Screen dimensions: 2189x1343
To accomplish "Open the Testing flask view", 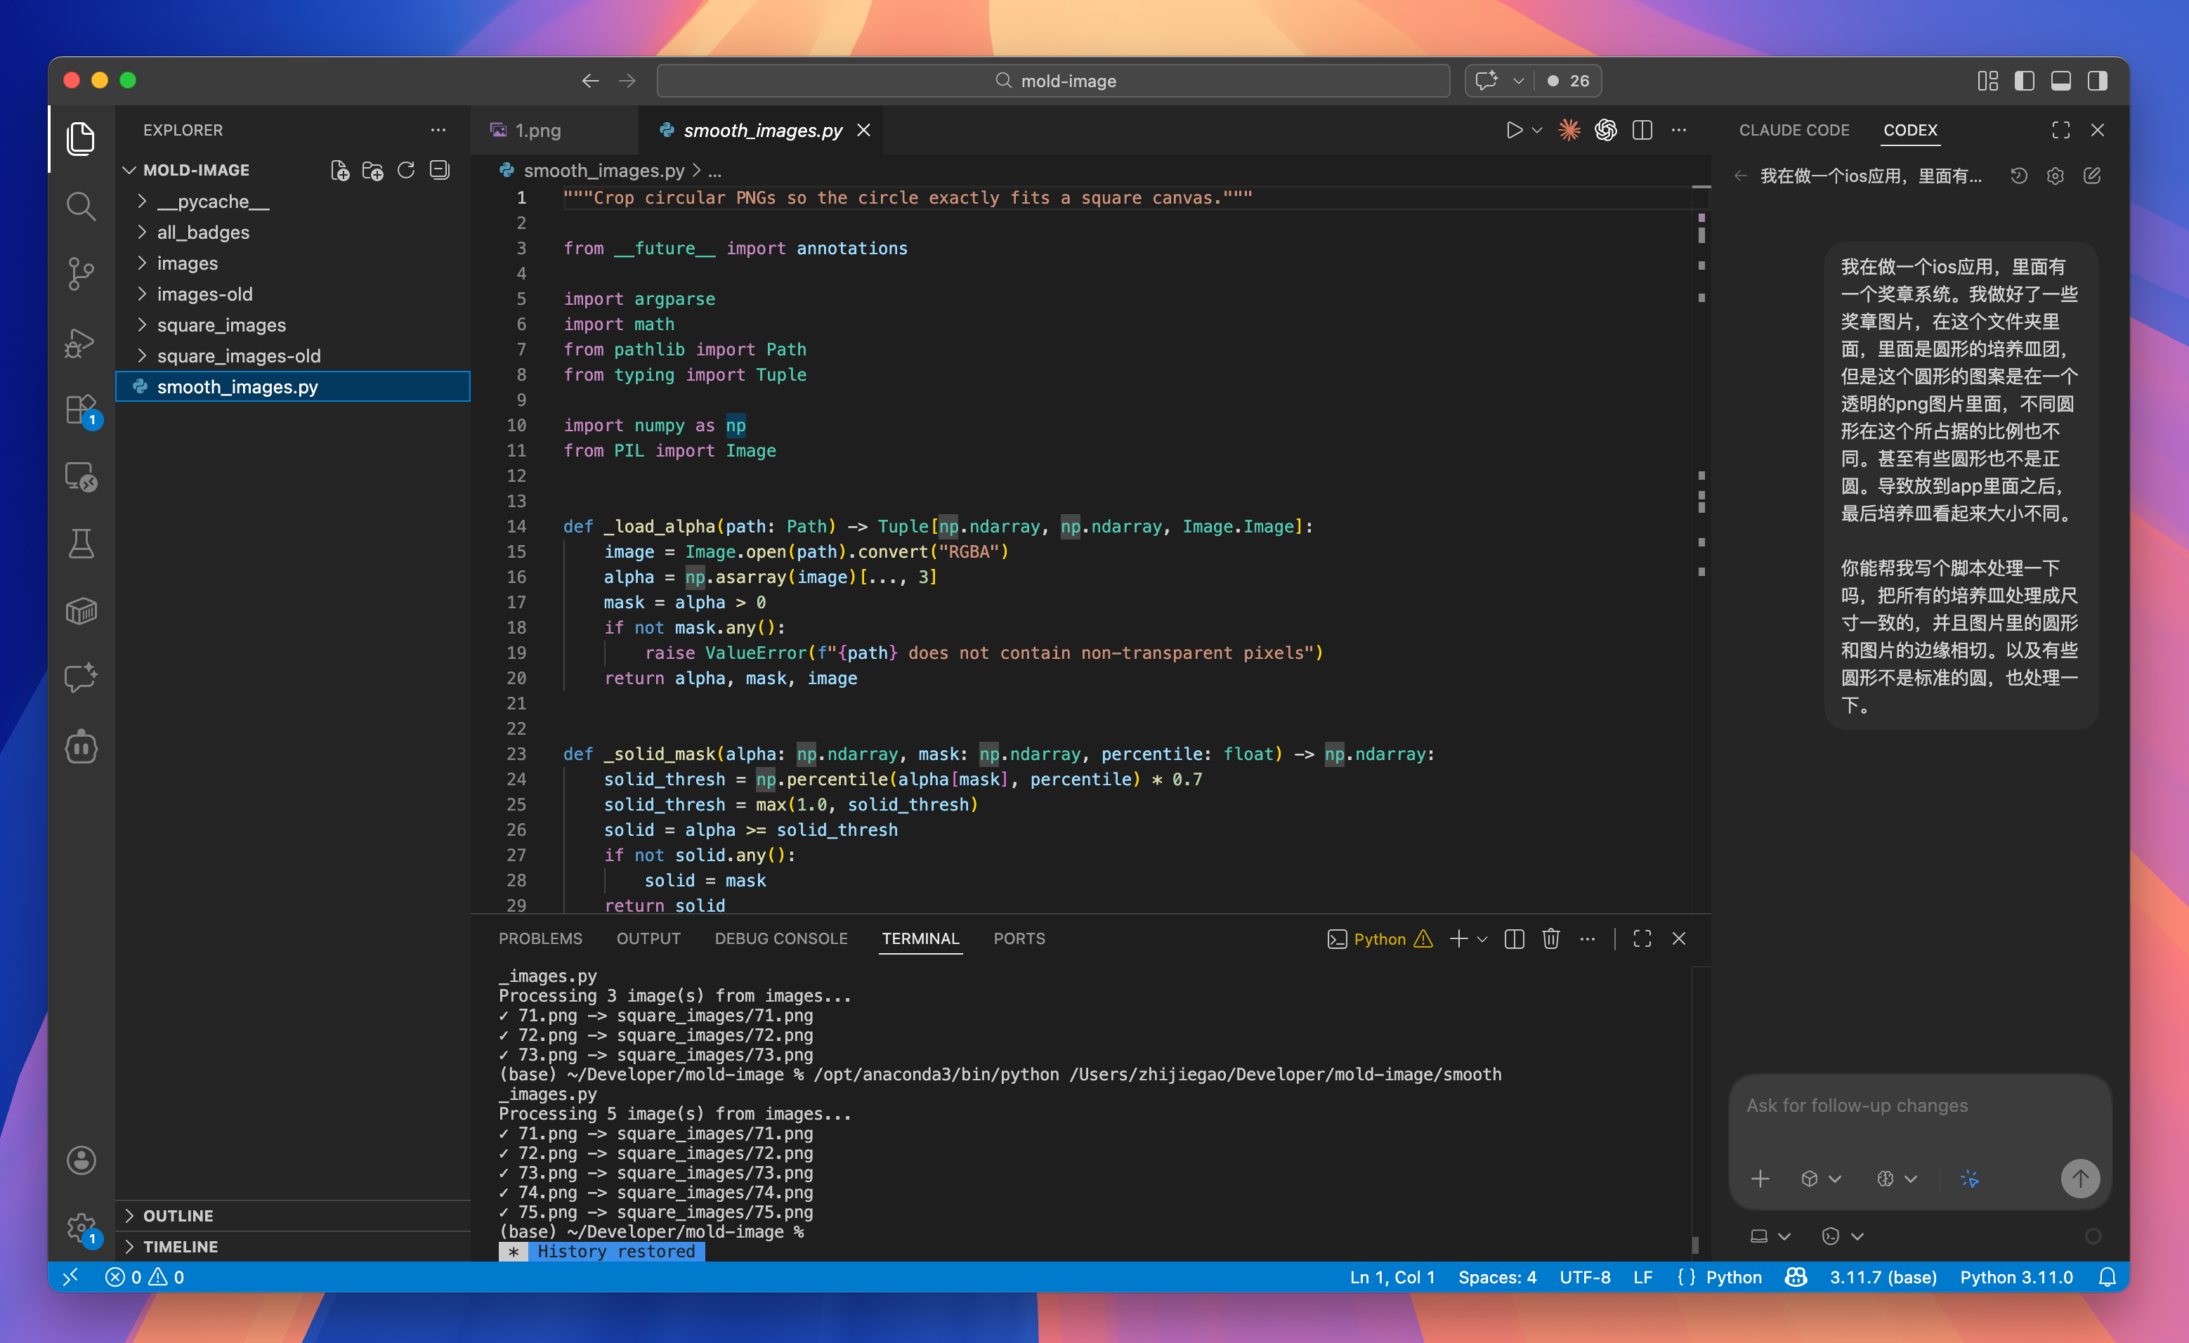I will pyautogui.click(x=81, y=544).
